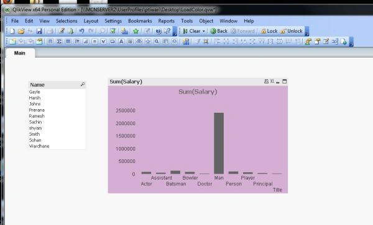Open the Object menu

206,21
